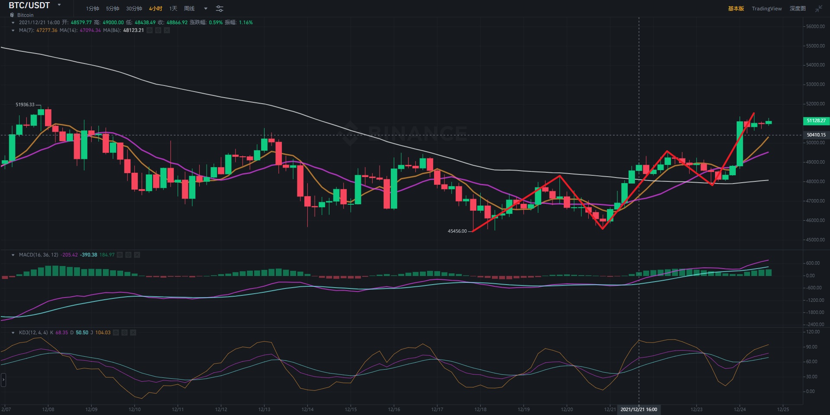Expand more time intervals dropdown after 周线
The width and height of the screenshot is (830, 415).
pos(206,9)
